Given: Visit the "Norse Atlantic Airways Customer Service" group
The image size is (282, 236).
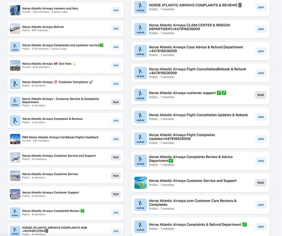Looking at the screenshot, I should click(x=116, y=176).
